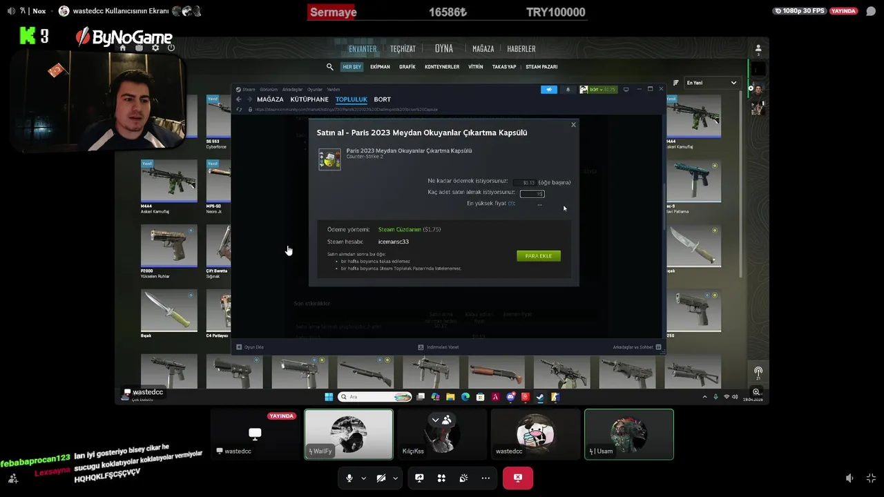Open İndirmeleri Yönet
The image size is (884, 497).
point(439,347)
